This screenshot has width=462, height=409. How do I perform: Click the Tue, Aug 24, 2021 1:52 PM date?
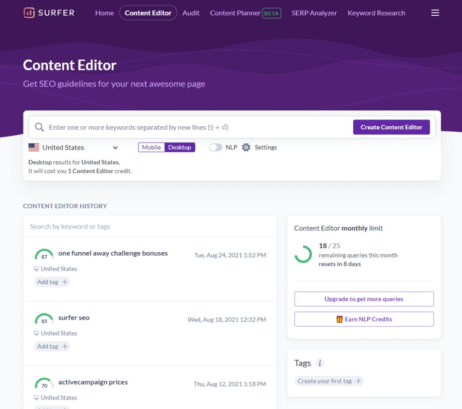tap(230, 255)
